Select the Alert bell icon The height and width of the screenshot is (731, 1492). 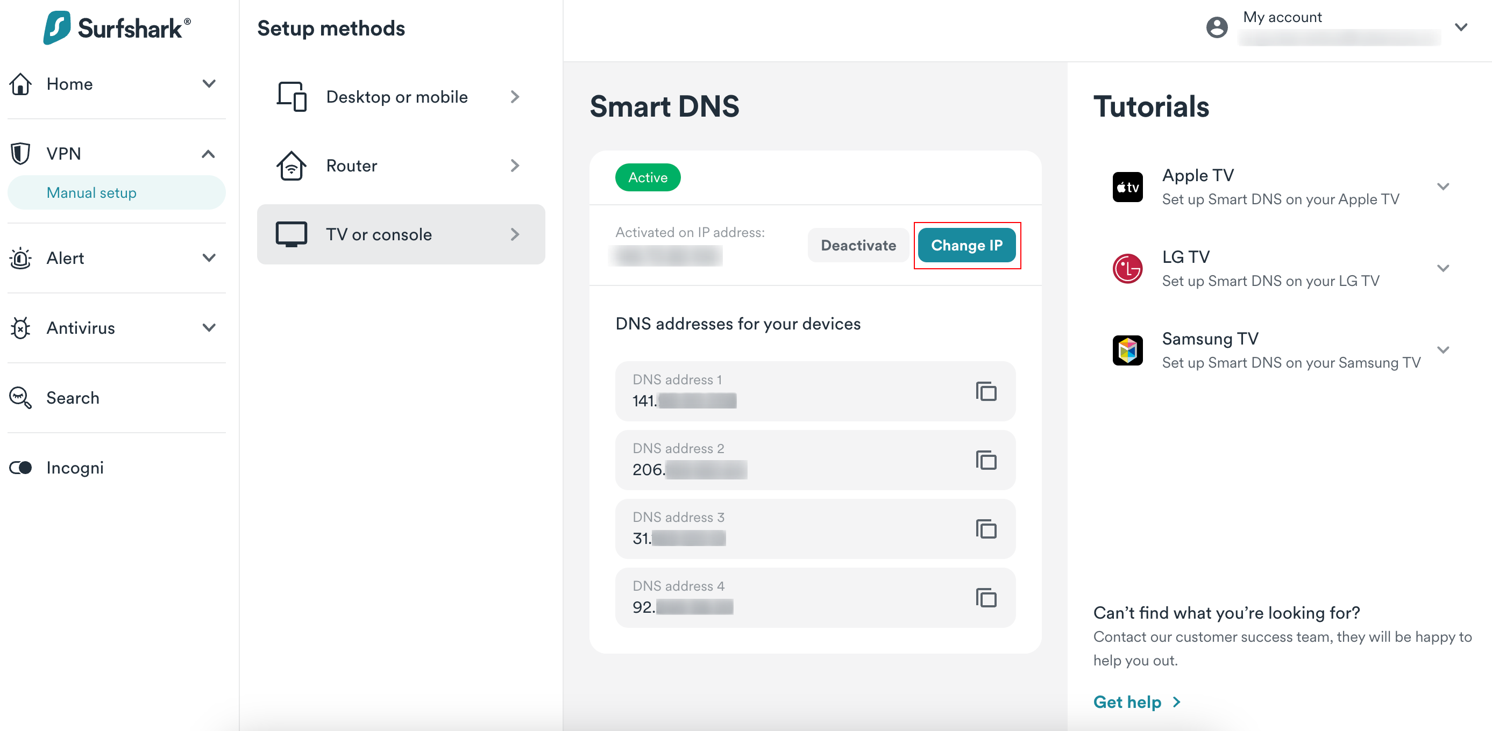click(20, 258)
